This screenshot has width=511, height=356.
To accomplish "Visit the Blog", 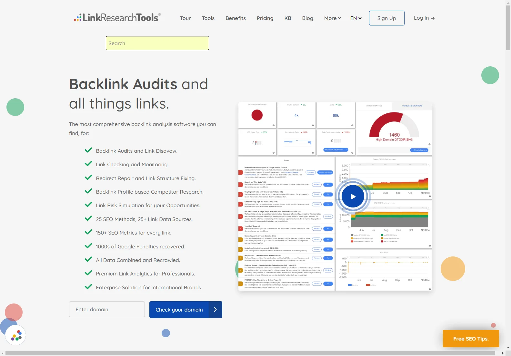I will coord(307,18).
